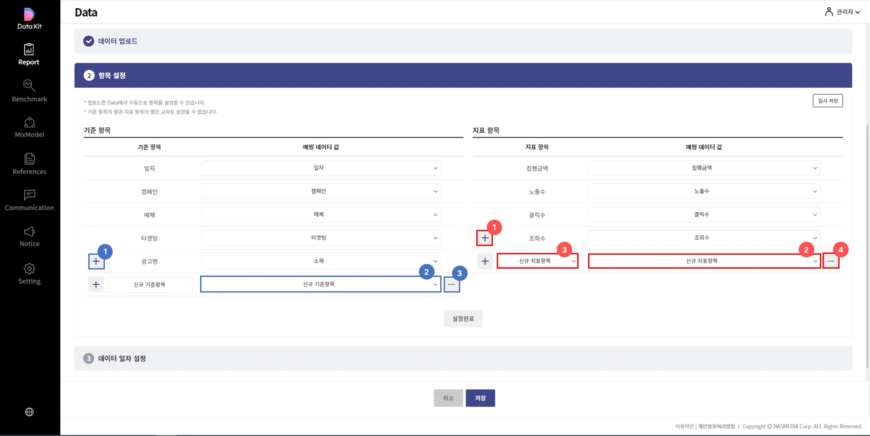The height and width of the screenshot is (436, 870).
Task: Click the plus button in 광고명 row
Action: tap(96, 261)
